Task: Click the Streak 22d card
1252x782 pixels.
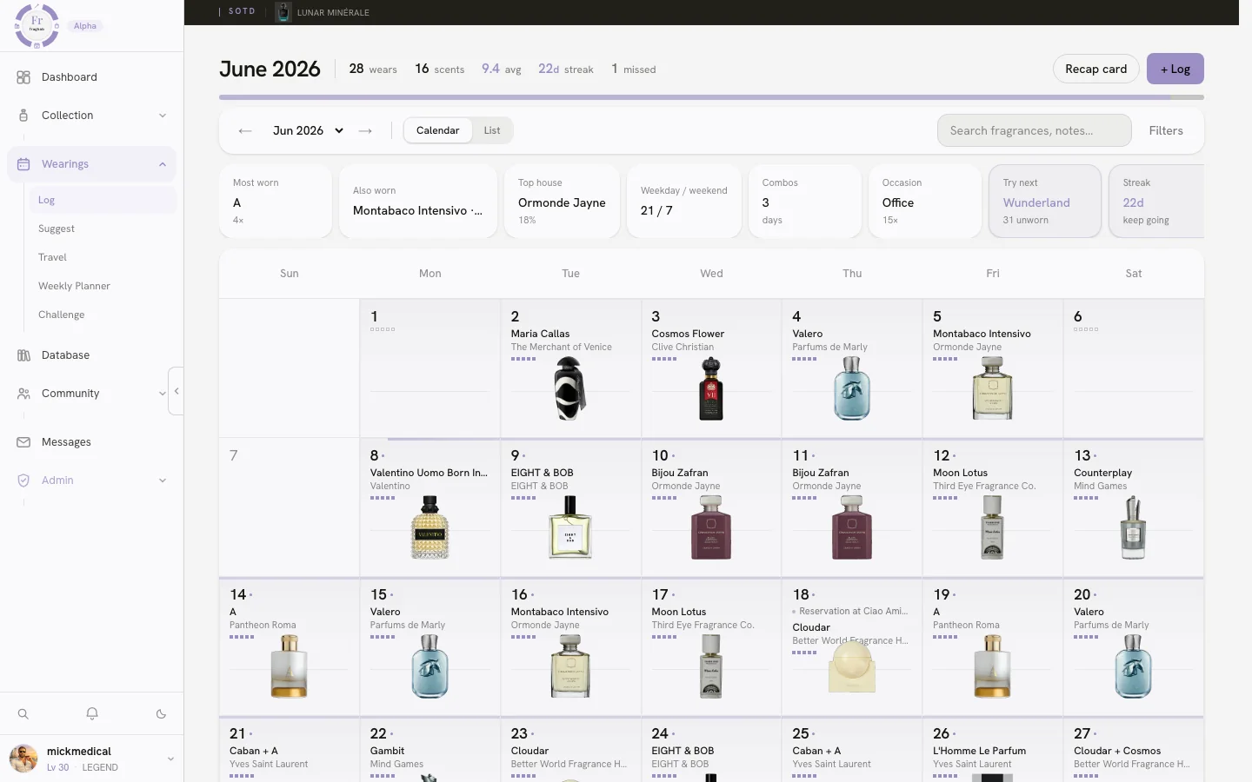Action: coord(1156,202)
